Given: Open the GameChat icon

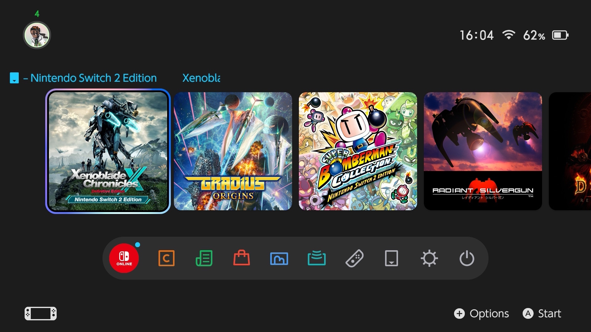Looking at the screenshot, I should (x=166, y=258).
